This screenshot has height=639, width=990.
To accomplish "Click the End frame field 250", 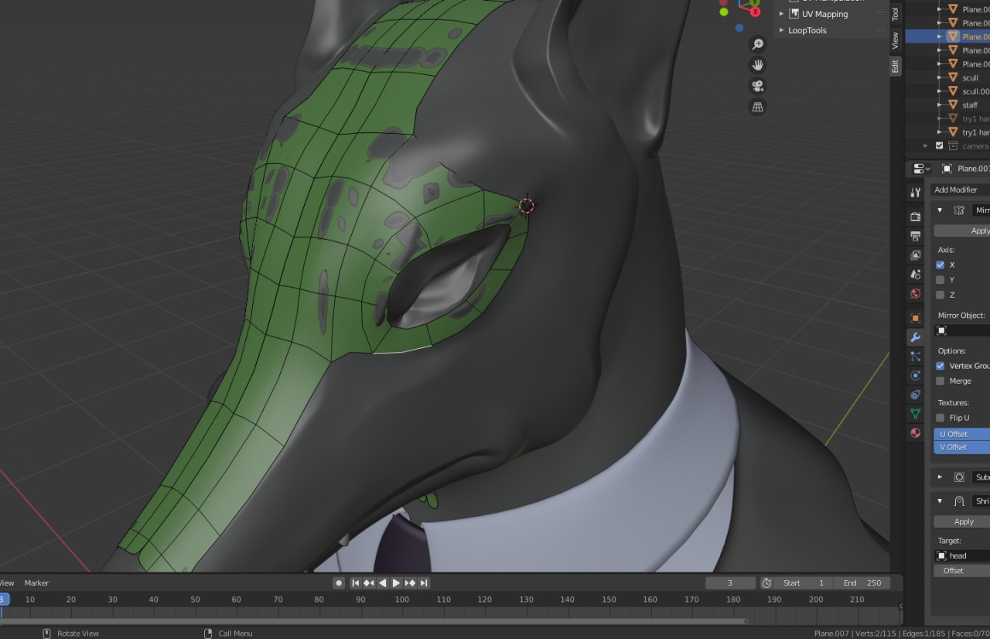I will [862, 583].
